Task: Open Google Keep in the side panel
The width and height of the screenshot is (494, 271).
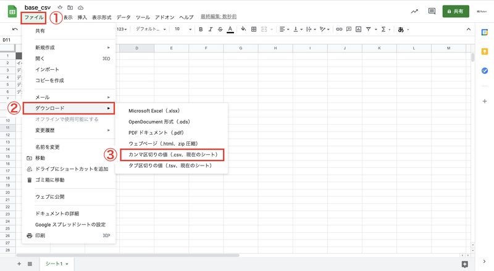Action: (485, 51)
